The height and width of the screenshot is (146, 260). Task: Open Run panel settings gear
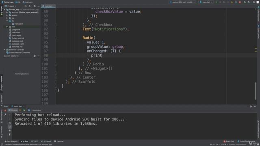251,106
